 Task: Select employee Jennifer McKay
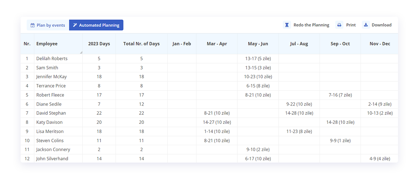(51, 77)
